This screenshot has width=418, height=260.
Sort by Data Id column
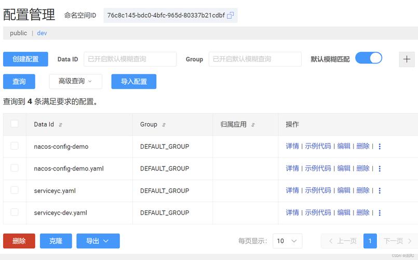pos(61,125)
